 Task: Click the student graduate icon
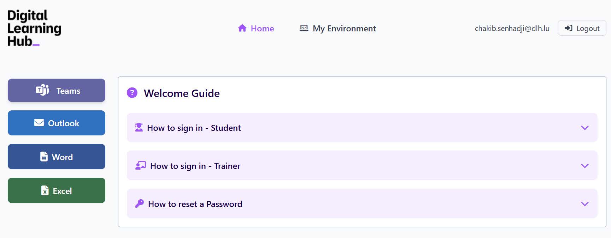tap(139, 128)
